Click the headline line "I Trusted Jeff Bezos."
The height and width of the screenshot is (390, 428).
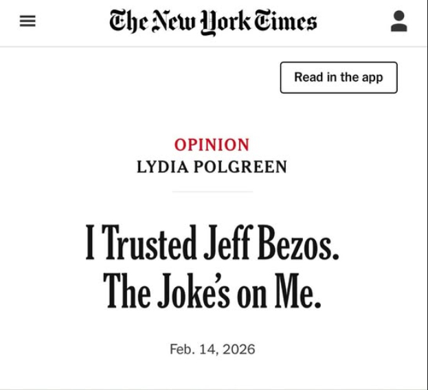[x=212, y=244]
